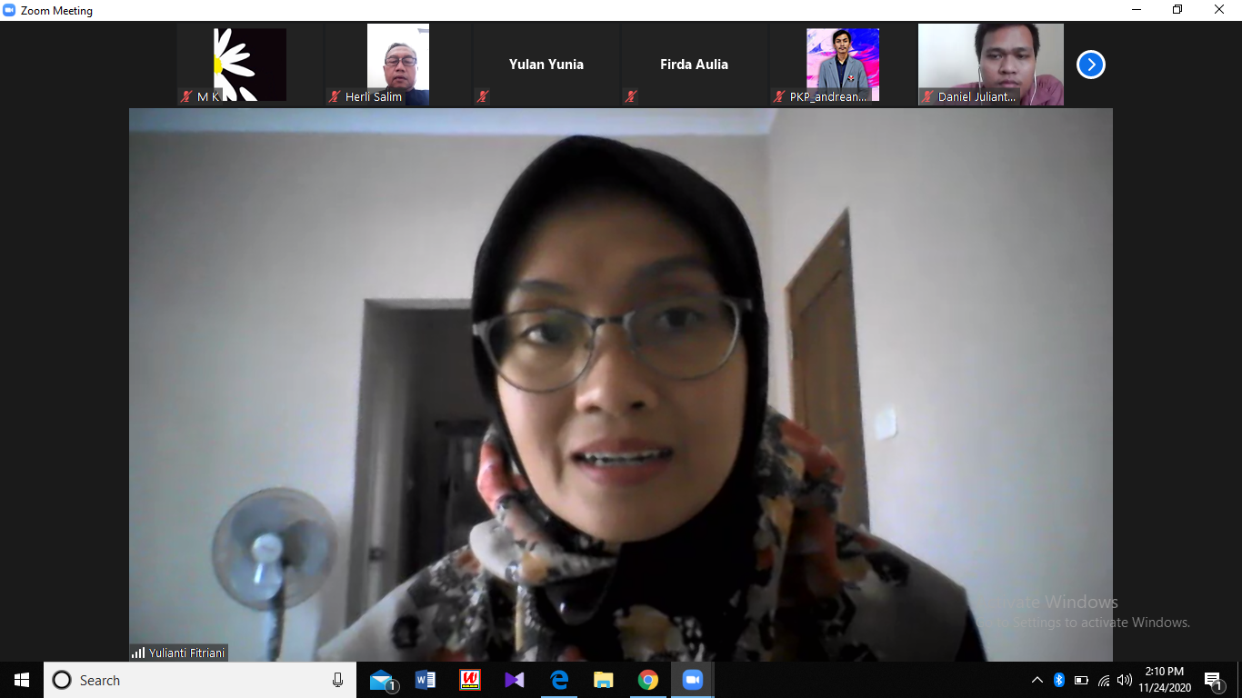Open Microsoft Edge from the taskbar
This screenshot has width=1242, height=698.
coord(559,680)
